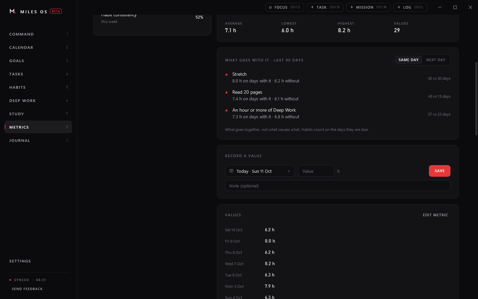This screenshot has height=299, width=478.
Task: Click the Fri 9 Oct value entry
Action: pyautogui.click(x=338, y=241)
